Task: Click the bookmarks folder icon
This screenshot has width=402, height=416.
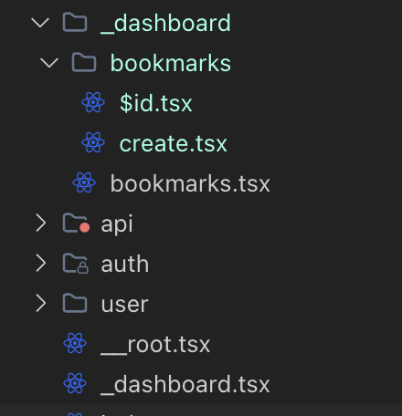Action: [x=84, y=62]
